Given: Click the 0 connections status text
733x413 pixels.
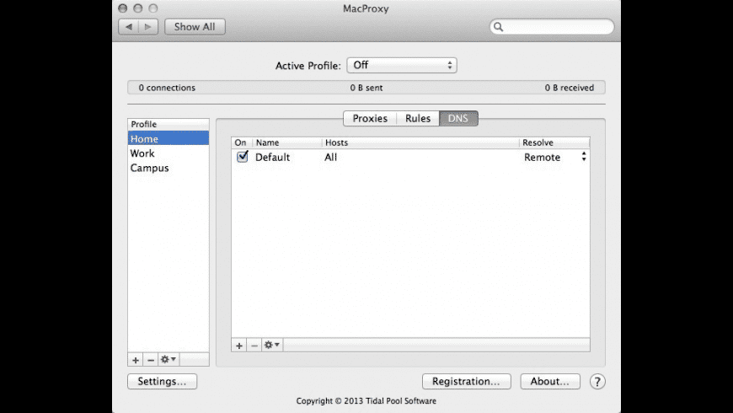Looking at the screenshot, I should click(167, 88).
